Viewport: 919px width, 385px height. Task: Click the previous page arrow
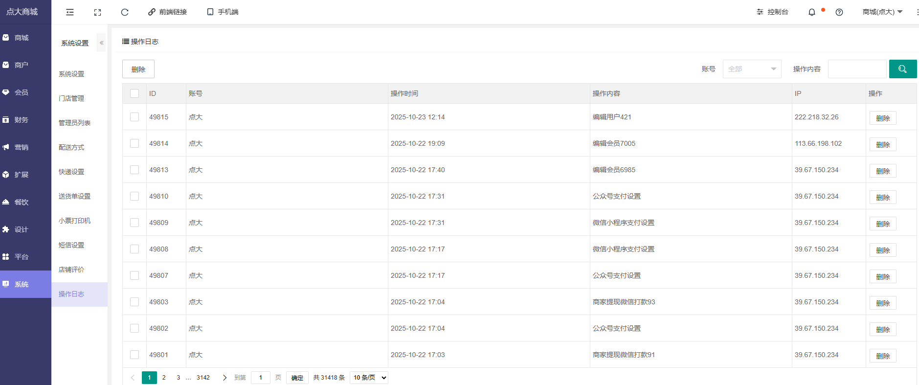point(133,378)
